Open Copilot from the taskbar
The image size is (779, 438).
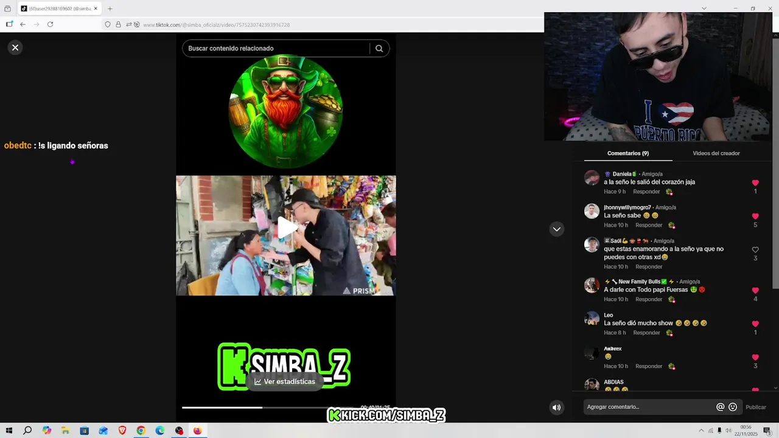[47, 431]
